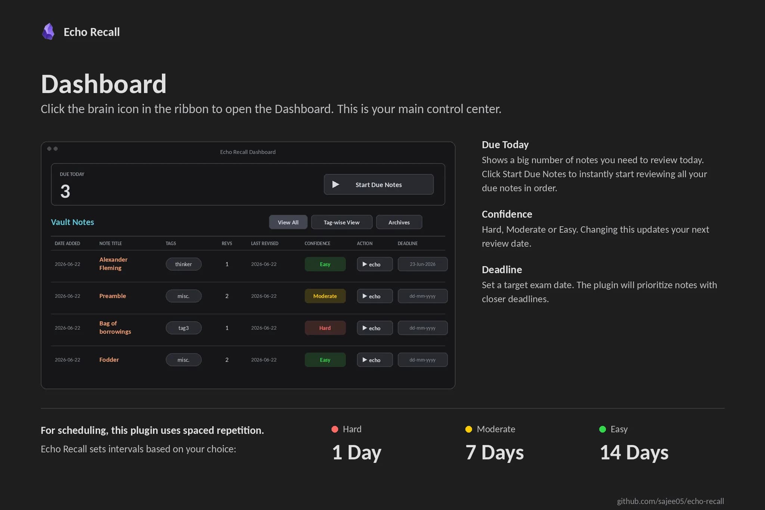Change Hard confidence for Bag of borrowings
This screenshot has width=765, height=510.
click(x=325, y=328)
